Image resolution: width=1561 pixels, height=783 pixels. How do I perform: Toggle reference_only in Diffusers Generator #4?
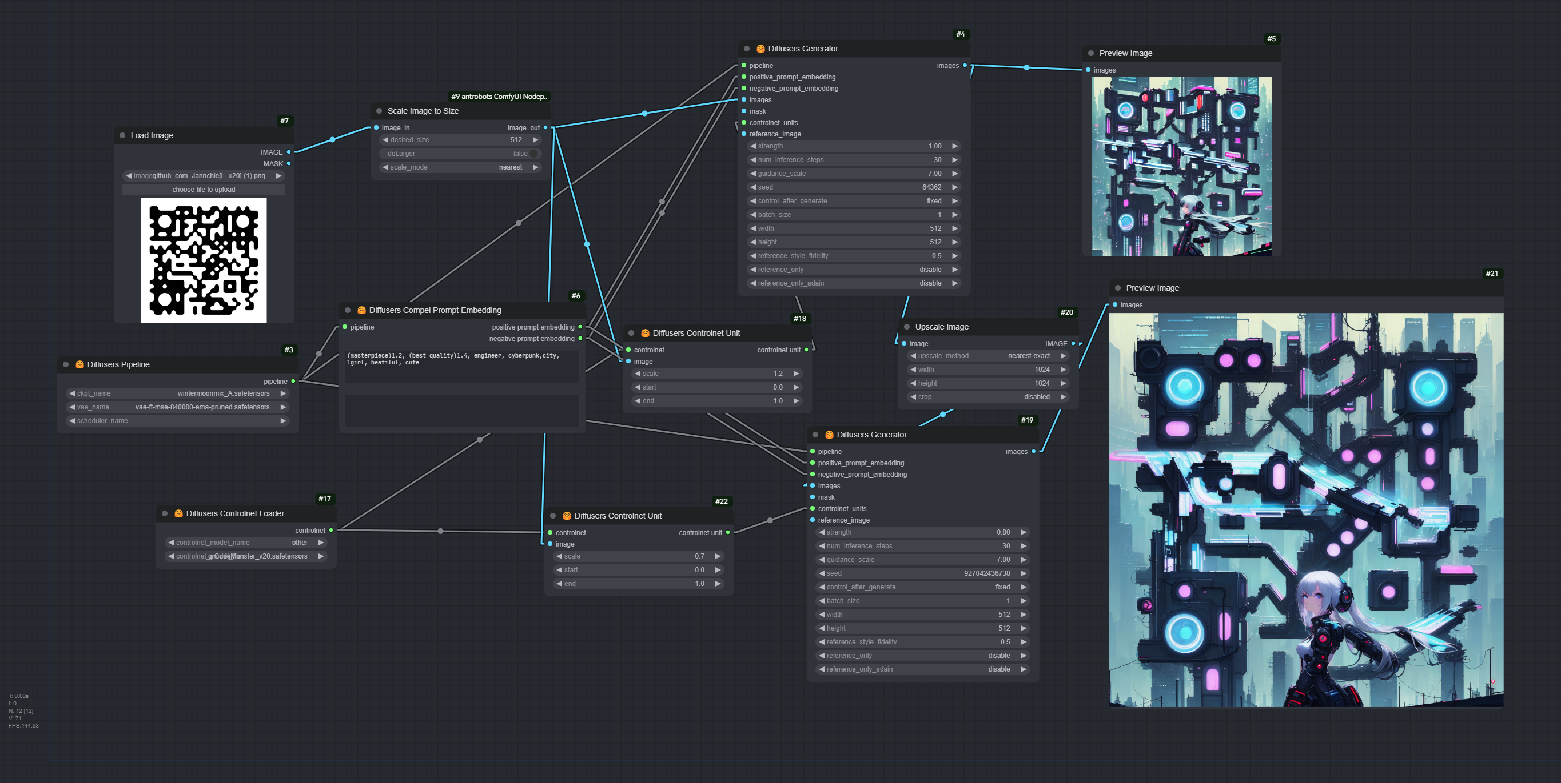[x=853, y=269]
